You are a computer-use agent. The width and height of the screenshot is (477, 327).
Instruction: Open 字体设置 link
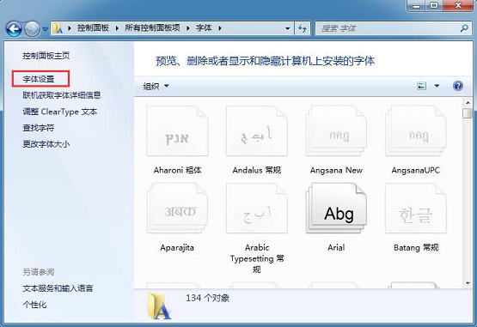tap(39, 79)
